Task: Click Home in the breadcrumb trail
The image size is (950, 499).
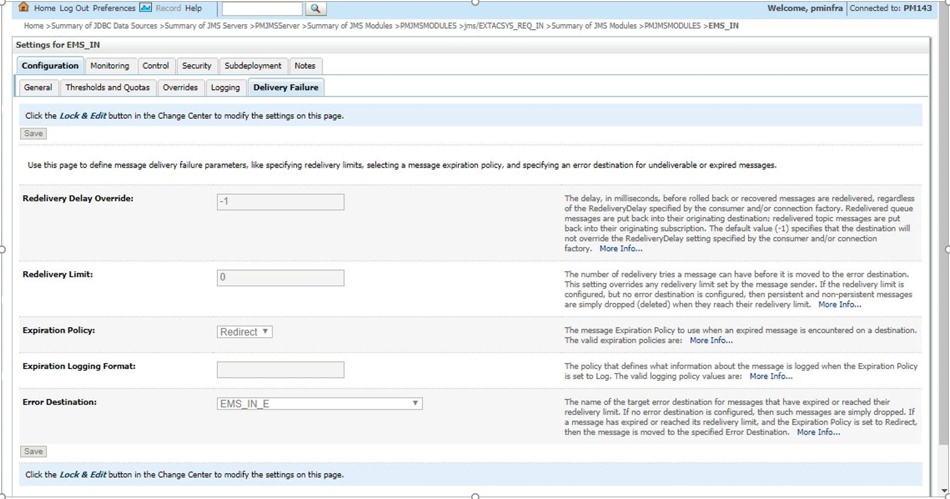Action: (34, 26)
